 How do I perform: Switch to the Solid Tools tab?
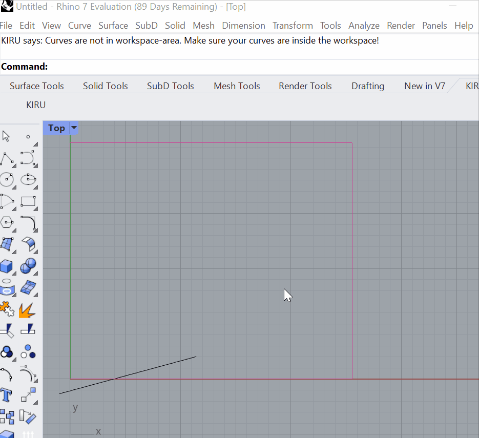tap(106, 86)
